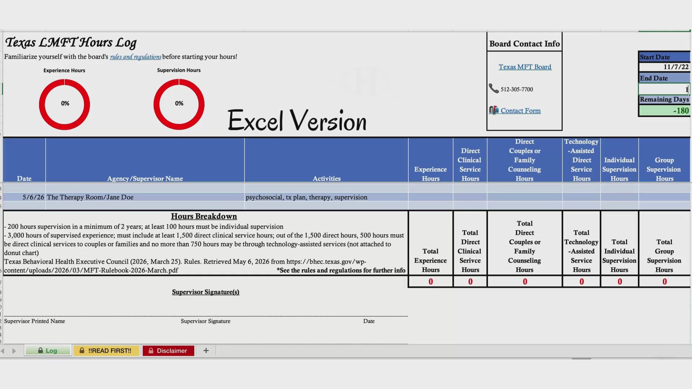Open the Disclaimer sheet tab

pyautogui.click(x=168, y=350)
